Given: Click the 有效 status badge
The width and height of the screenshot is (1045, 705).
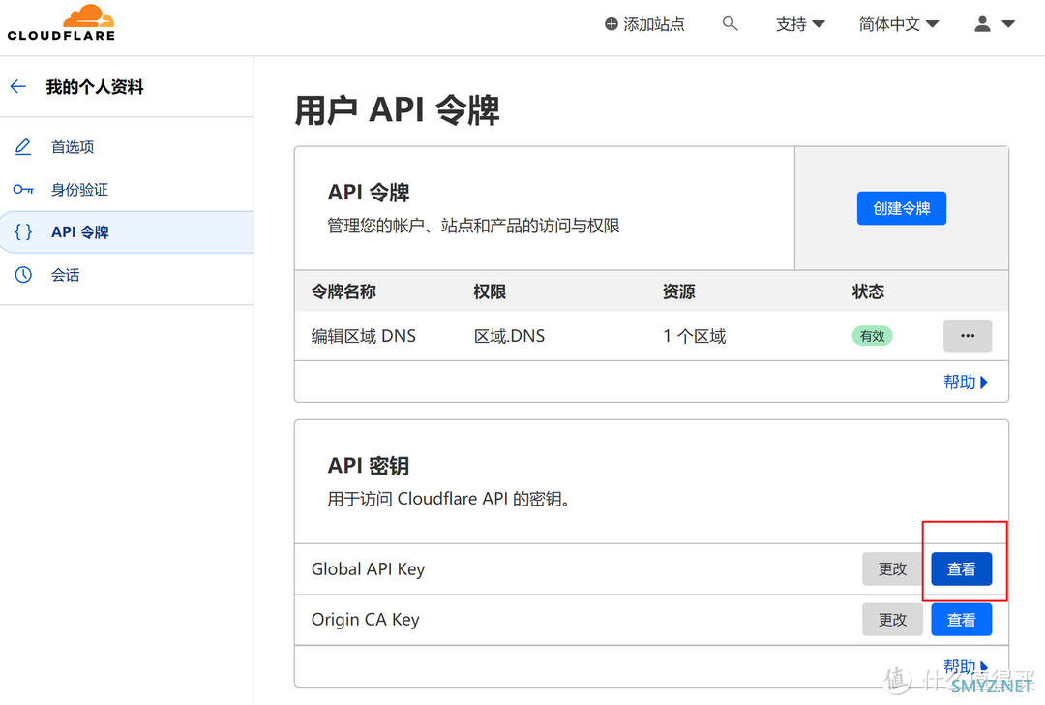Looking at the screenshot, I should pos(872,335).
